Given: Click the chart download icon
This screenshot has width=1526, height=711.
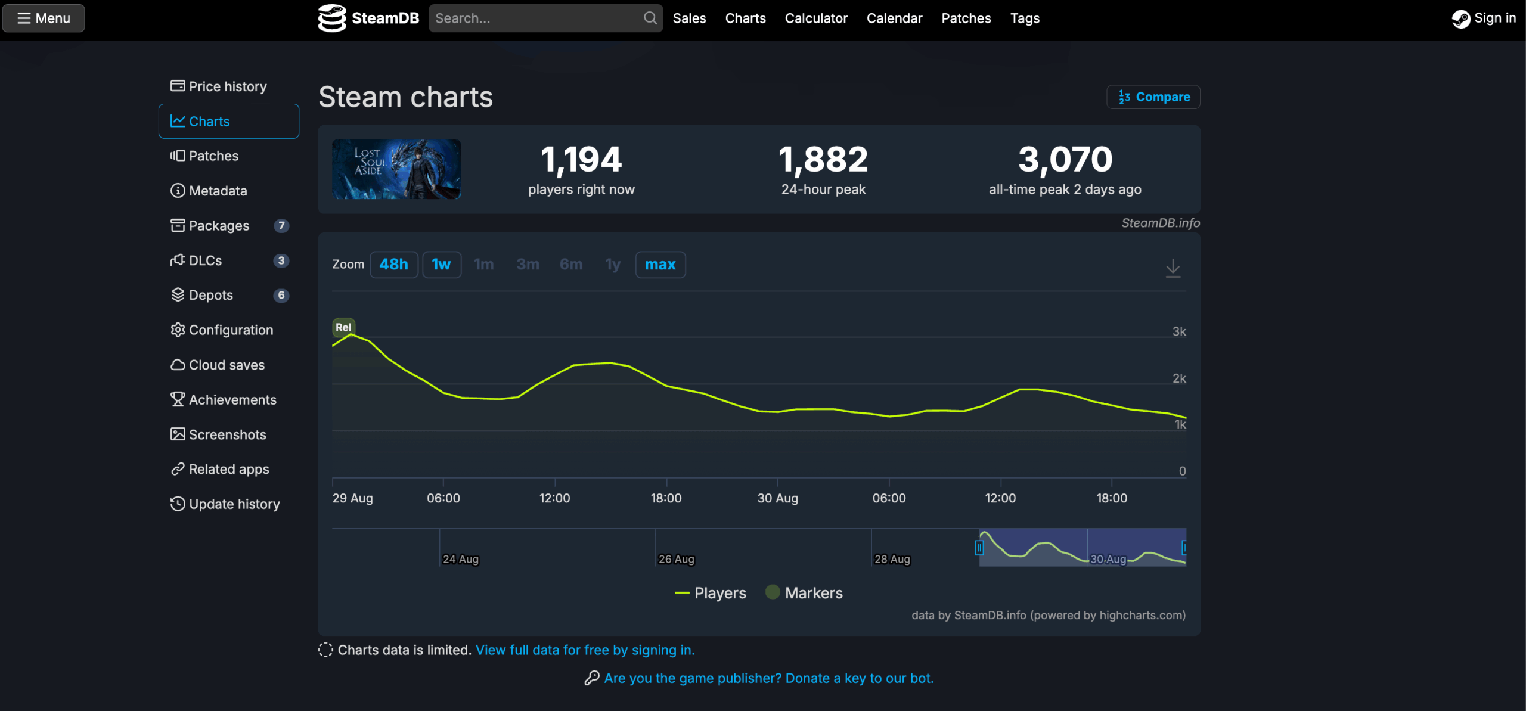Looking at the screenshot, I should coord(1173,268).
